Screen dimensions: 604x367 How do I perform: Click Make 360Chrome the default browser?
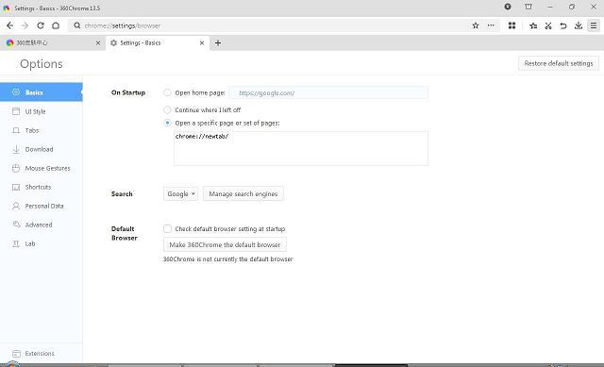pos(225,244)
